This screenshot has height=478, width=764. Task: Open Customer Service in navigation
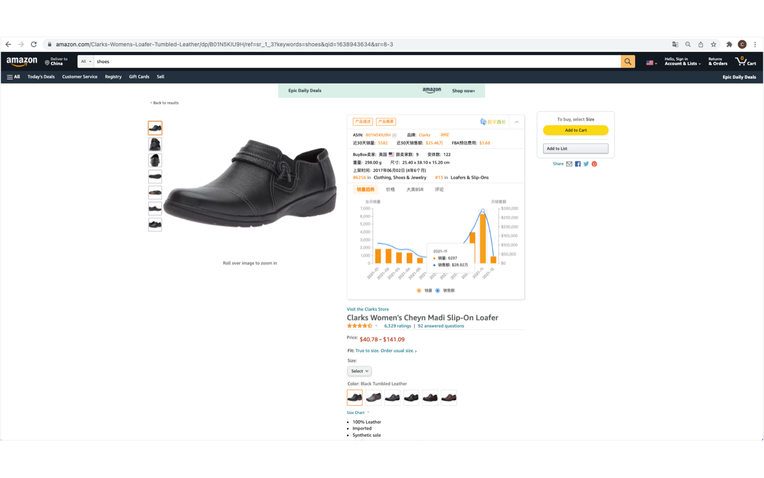coord(79,77)
